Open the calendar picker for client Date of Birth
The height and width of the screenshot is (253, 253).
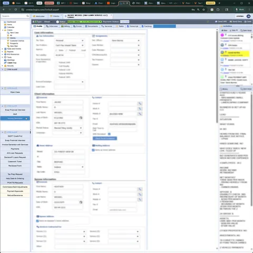click(81, 118)
